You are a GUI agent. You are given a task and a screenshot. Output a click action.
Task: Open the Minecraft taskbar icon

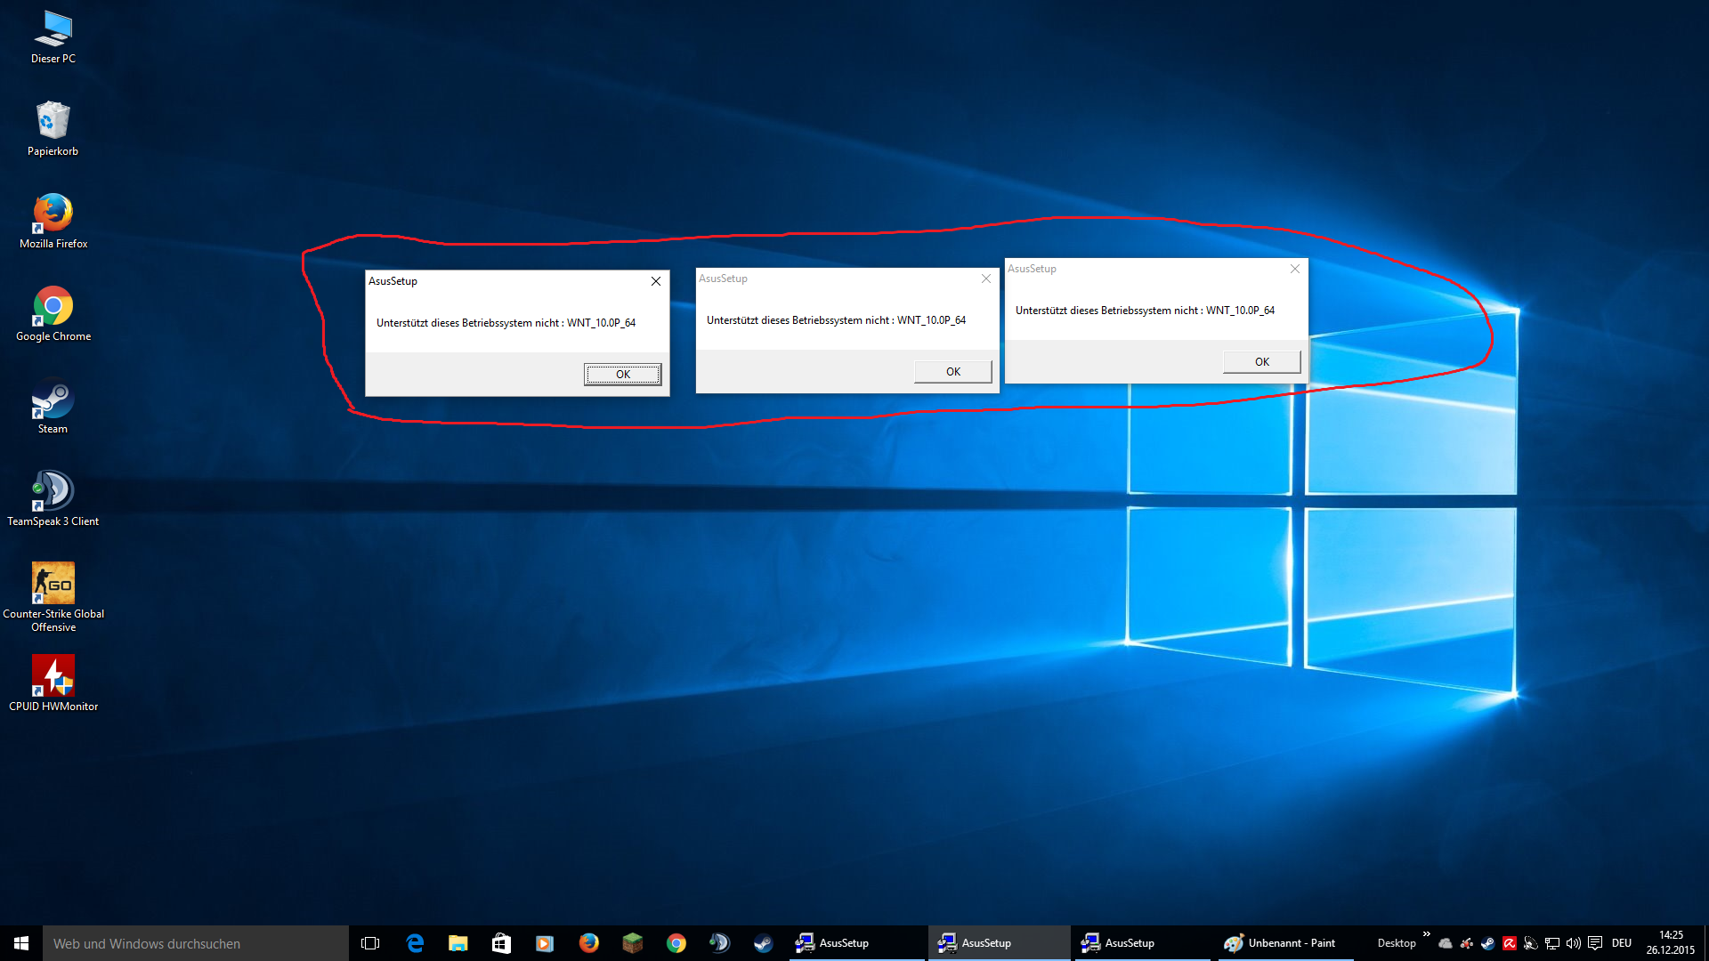632,943
